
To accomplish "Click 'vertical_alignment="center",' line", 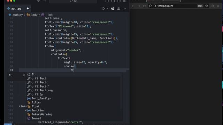I will tap(61, 122).
